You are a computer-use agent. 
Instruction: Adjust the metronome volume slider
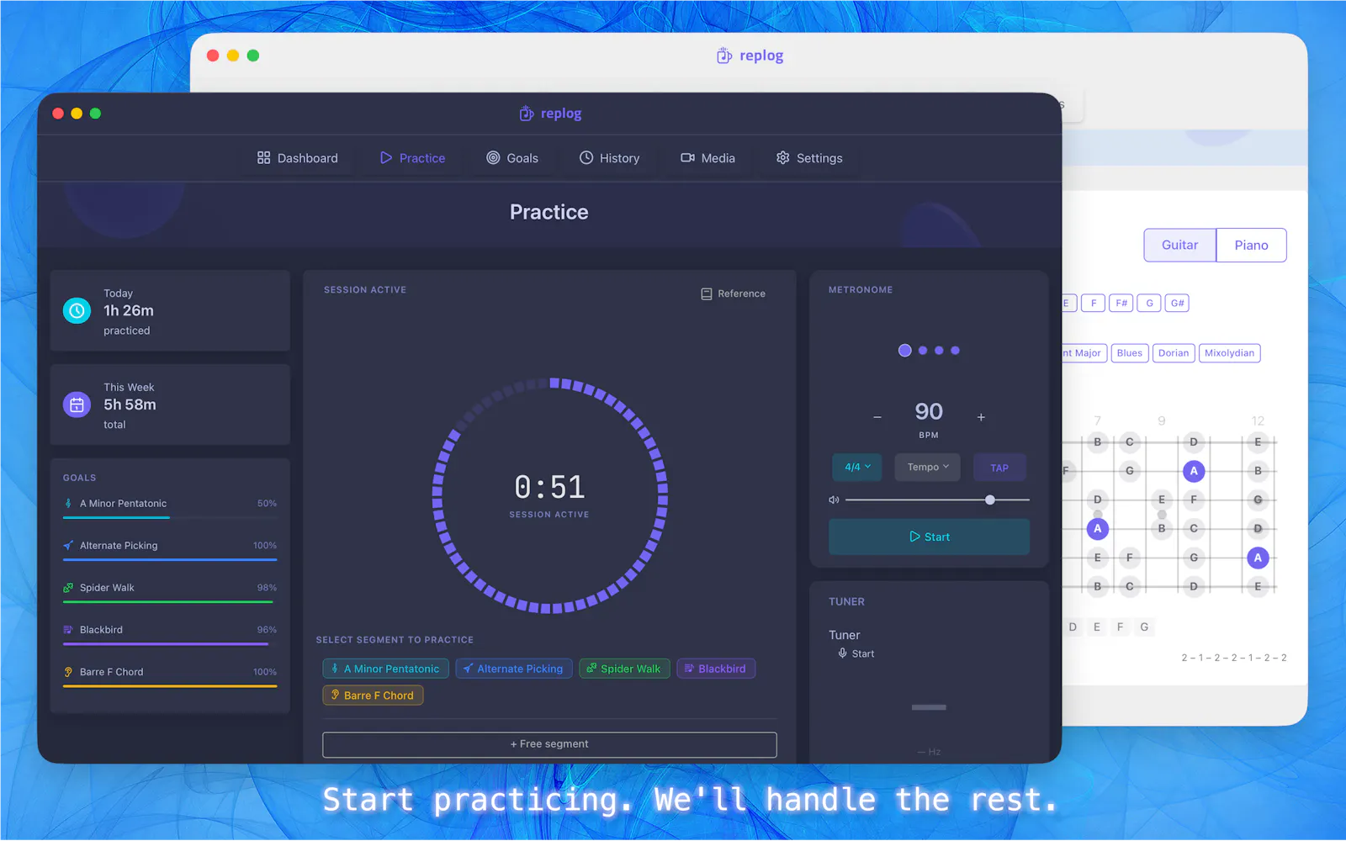pos(937,500)
